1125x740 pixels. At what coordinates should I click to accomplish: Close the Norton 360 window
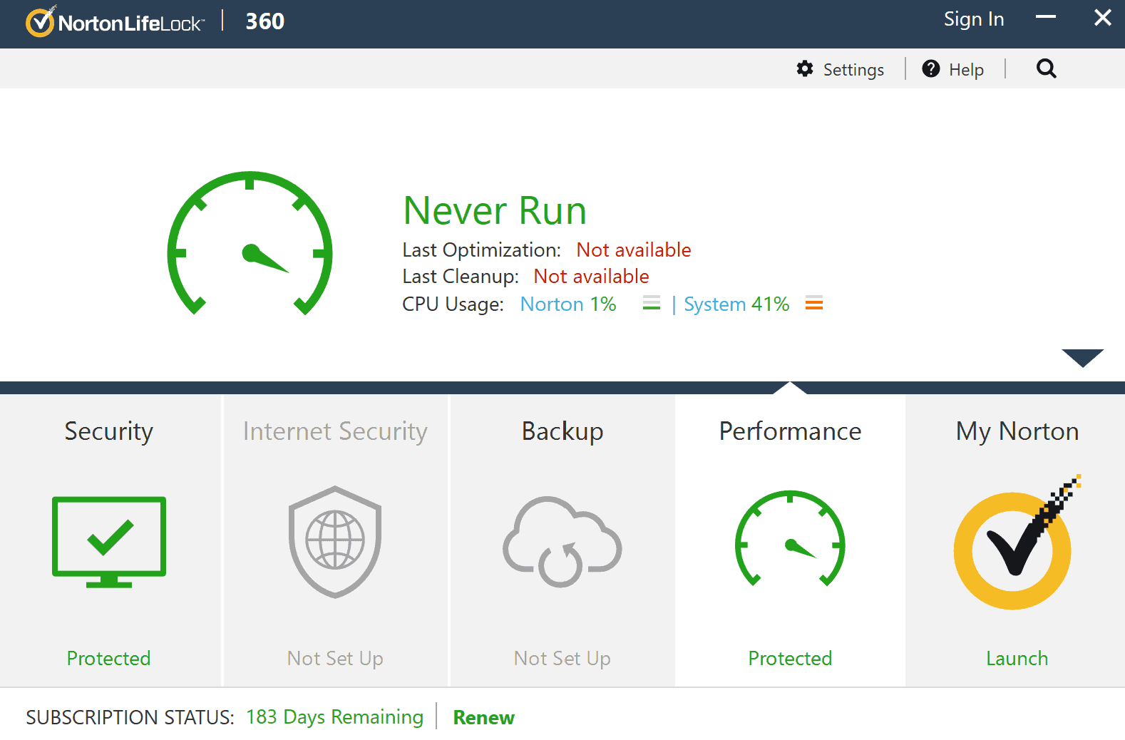pyautogui.click(x=1102, y=17)
